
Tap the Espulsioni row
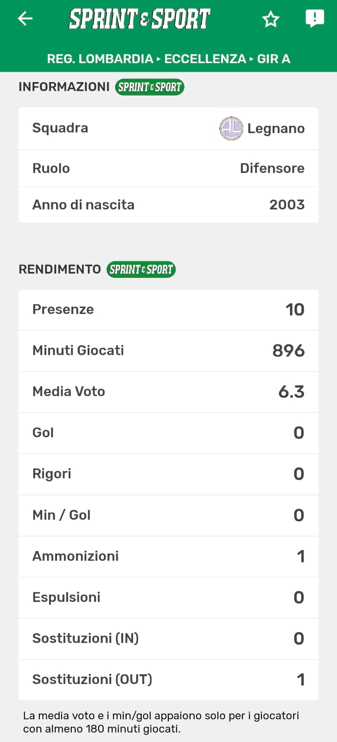[168, 597]
